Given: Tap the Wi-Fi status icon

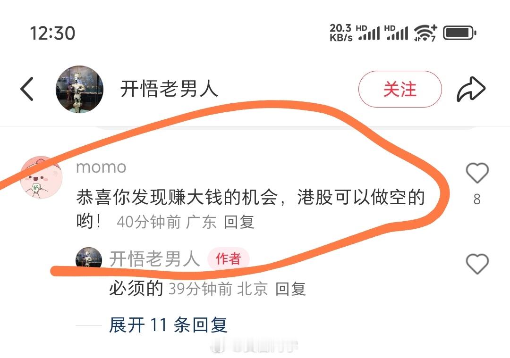Looking at the screenshot, I should pyautogui.click(x=425, y=33).
